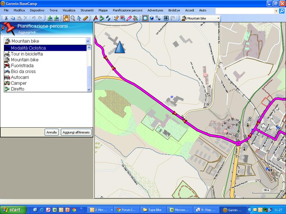The width and height of the screenshot is (286, 214).
Task: Select Bici da cross profile
Action: (x=45, y=71)
